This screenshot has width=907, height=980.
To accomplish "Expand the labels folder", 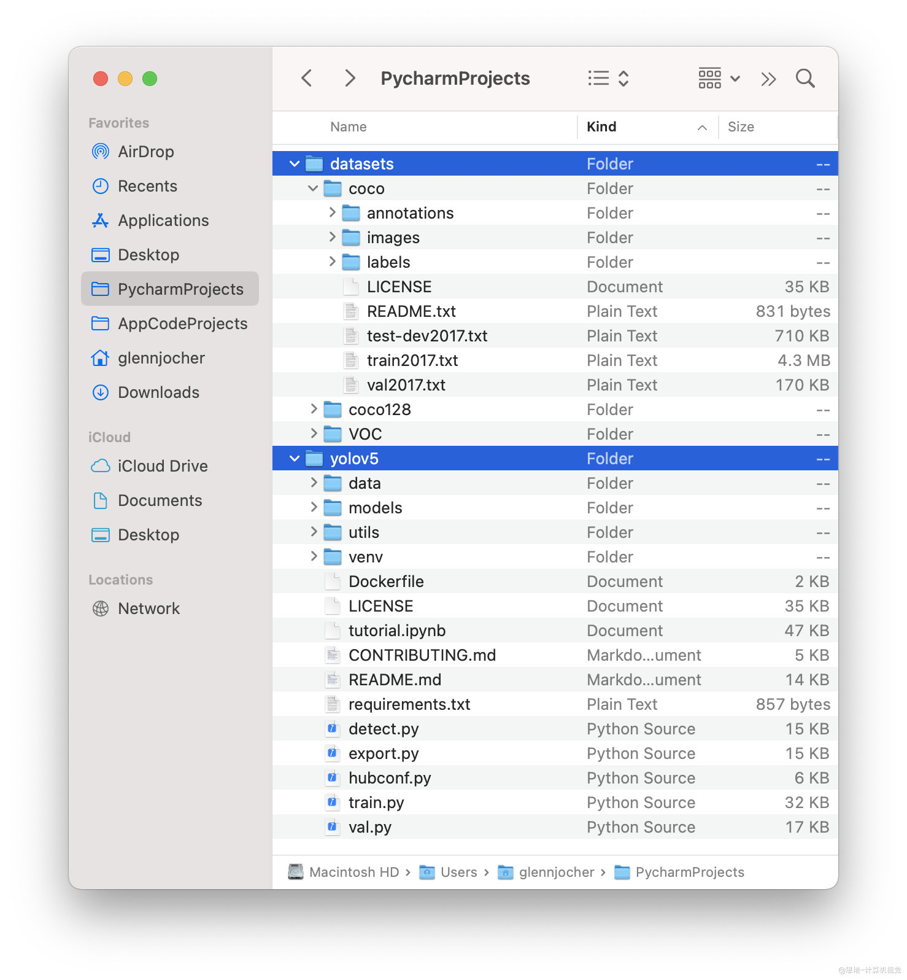I will (x=332, y=262).
